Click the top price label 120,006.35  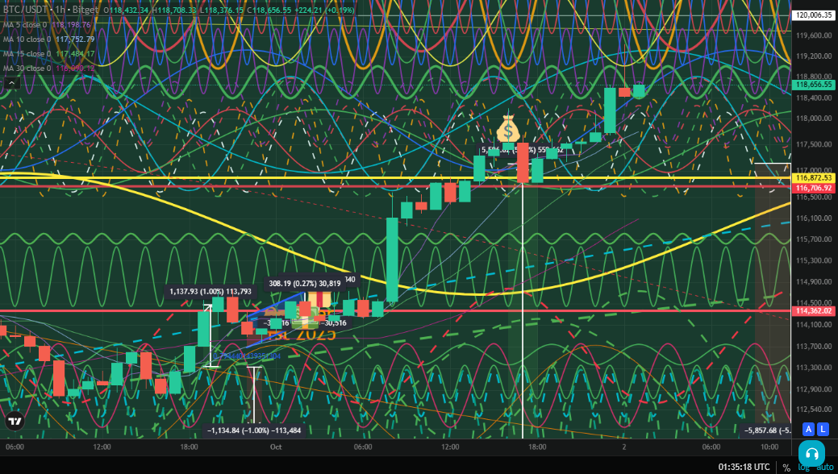814,15
